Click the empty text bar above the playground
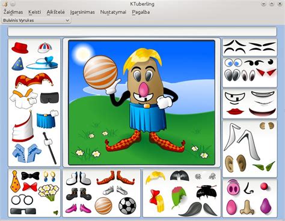This screenshot has width=285, height=221. 142,32
